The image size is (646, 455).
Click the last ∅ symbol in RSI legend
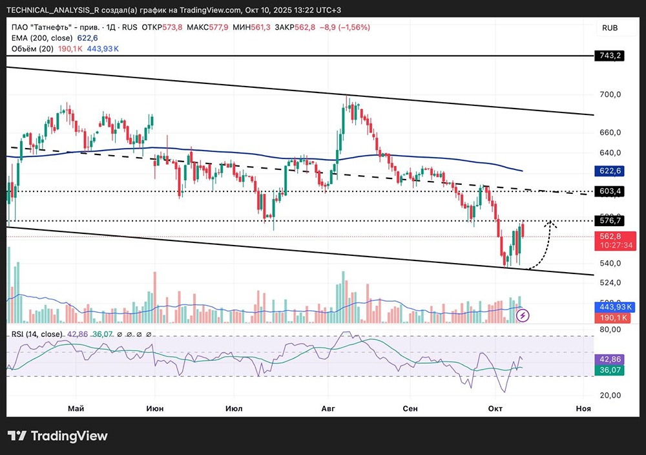tap(149, 334)
